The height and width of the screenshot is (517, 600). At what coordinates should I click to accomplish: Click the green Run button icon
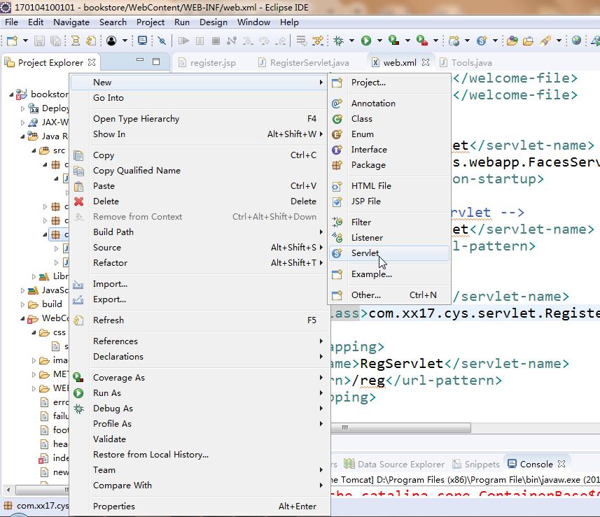pyautogui.click(x=366, y=41)
